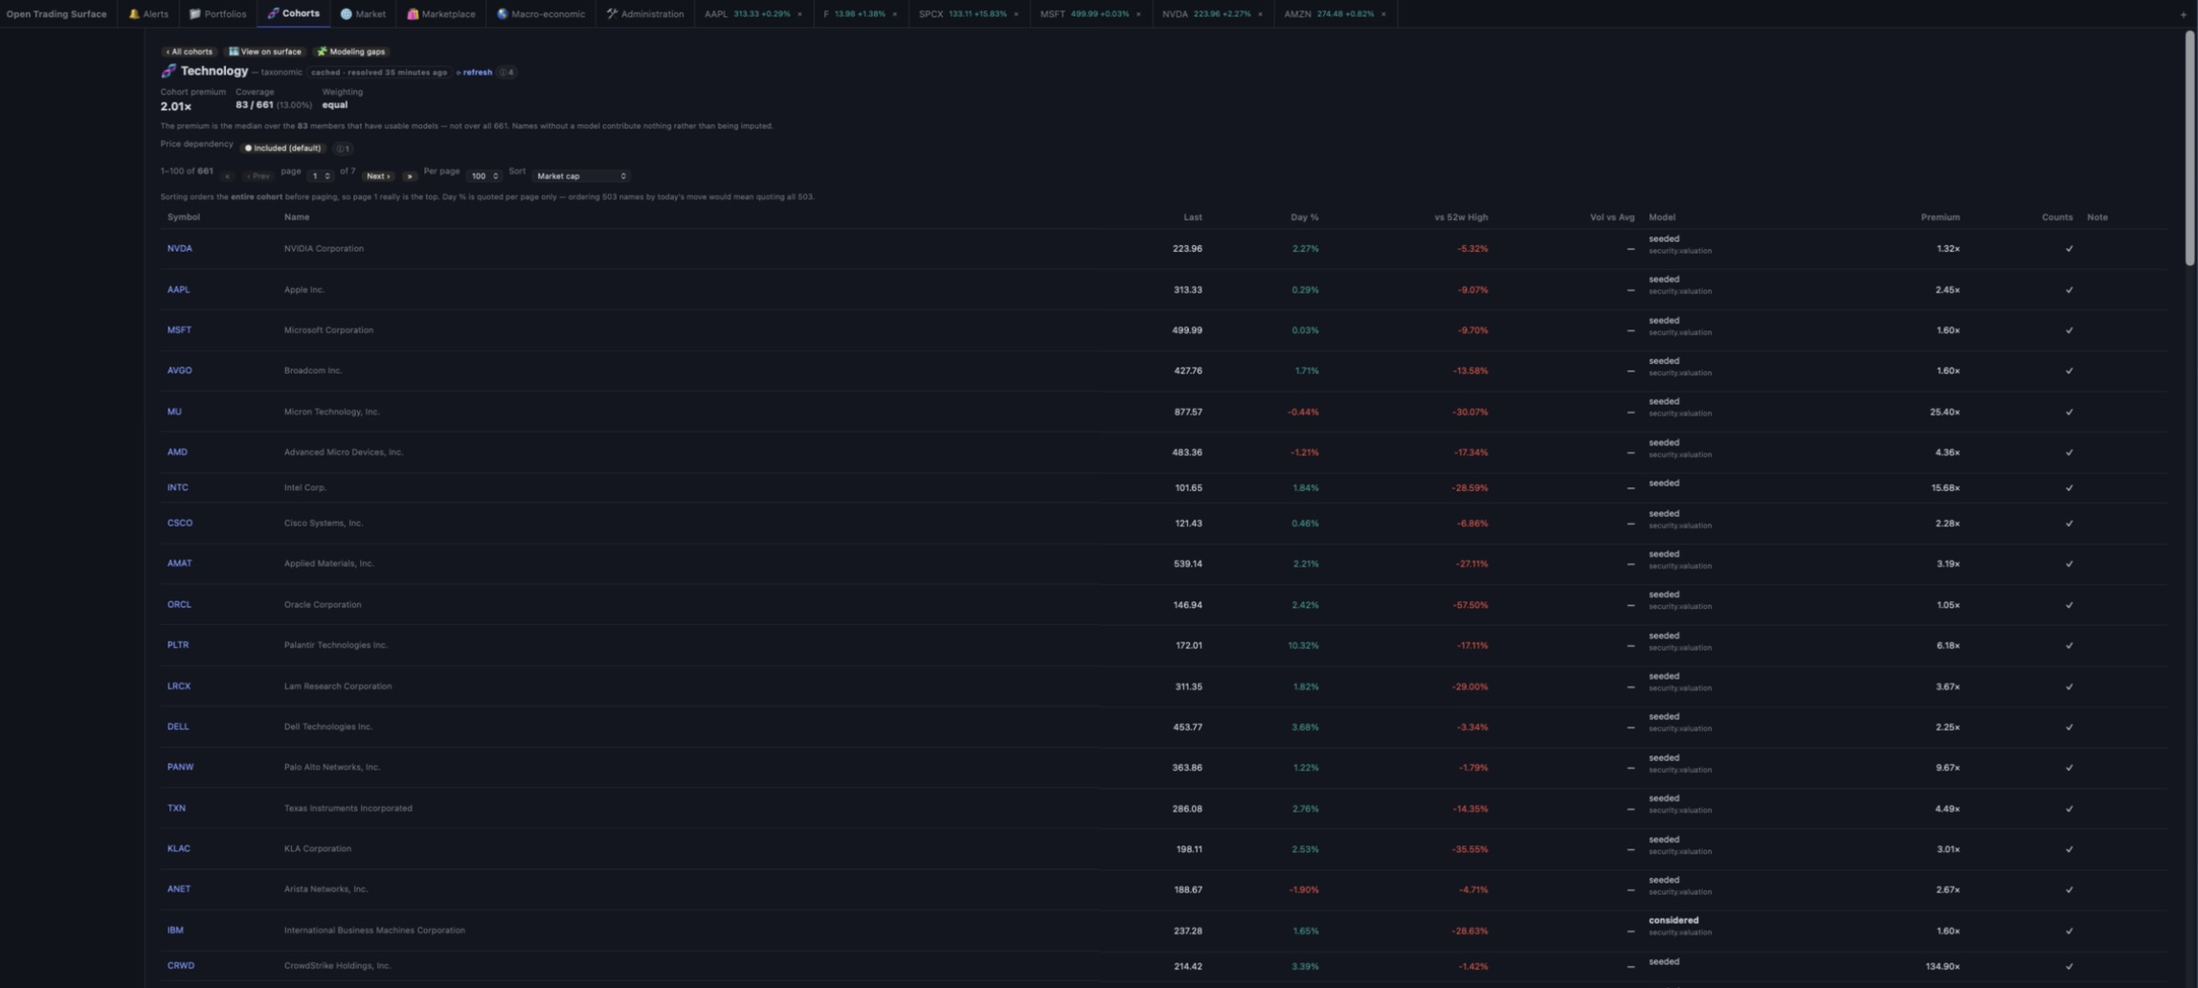
Task: Toggle Counts checkmark for INTC row
Action: pos(2069,488)
